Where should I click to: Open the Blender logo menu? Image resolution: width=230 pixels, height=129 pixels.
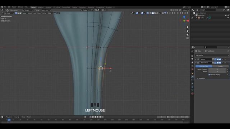2,7
